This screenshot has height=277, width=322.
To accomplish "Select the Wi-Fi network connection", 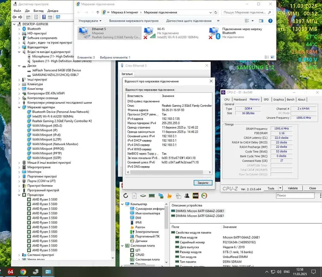I will [x=174, y=33].
